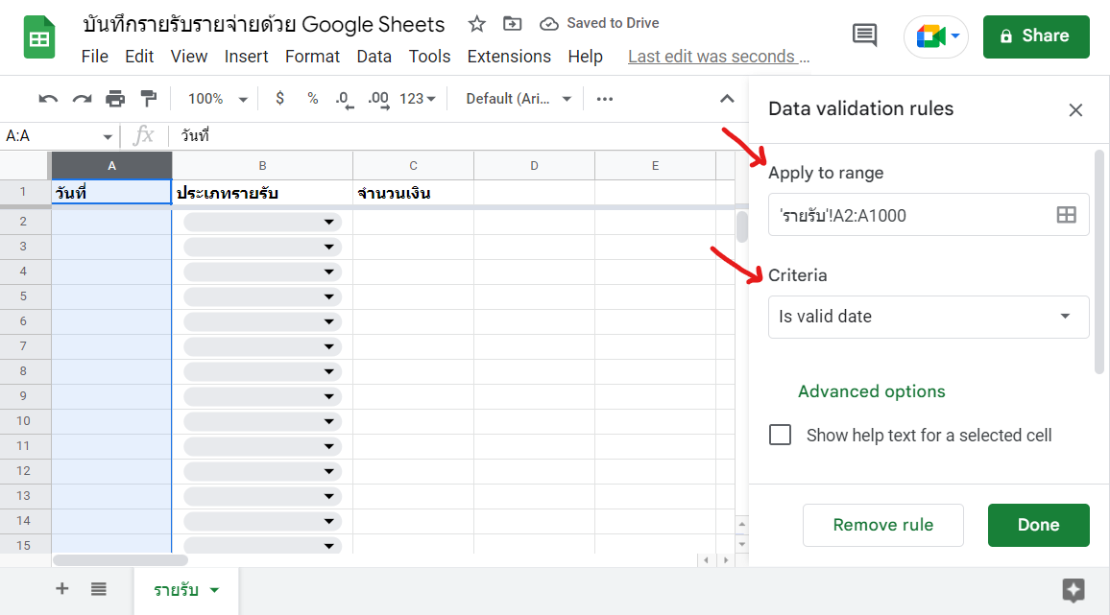The height and width of the screenshot is (615, 1110).
Task: Open the dropdown in cell B13
Action: (x=329, y=496)
